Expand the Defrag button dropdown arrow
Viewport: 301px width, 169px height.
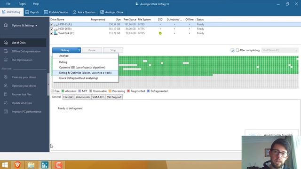tap(79, 50)
